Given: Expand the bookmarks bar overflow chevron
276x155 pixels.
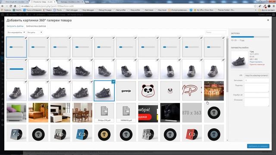Looking at the screenshot, I should click(256, 10).
